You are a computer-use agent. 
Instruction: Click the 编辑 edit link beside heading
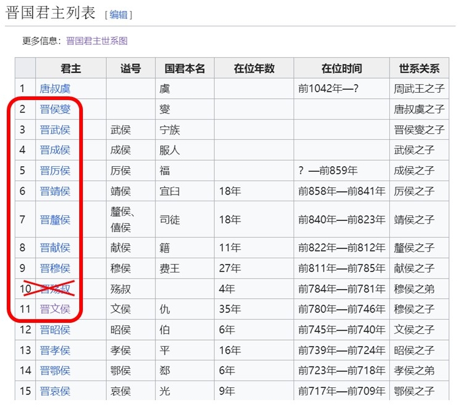pyautogui.click(x=118, y=15)
